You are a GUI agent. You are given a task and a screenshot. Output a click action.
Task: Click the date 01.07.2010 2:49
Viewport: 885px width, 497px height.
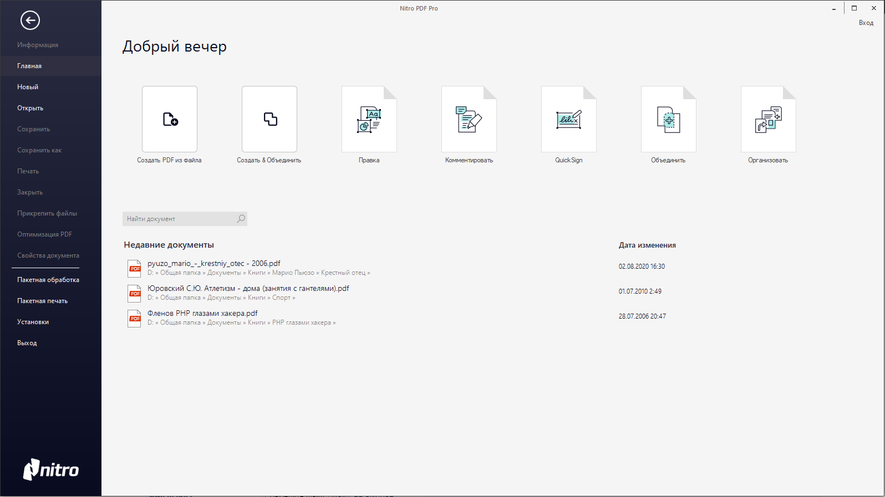640,291
